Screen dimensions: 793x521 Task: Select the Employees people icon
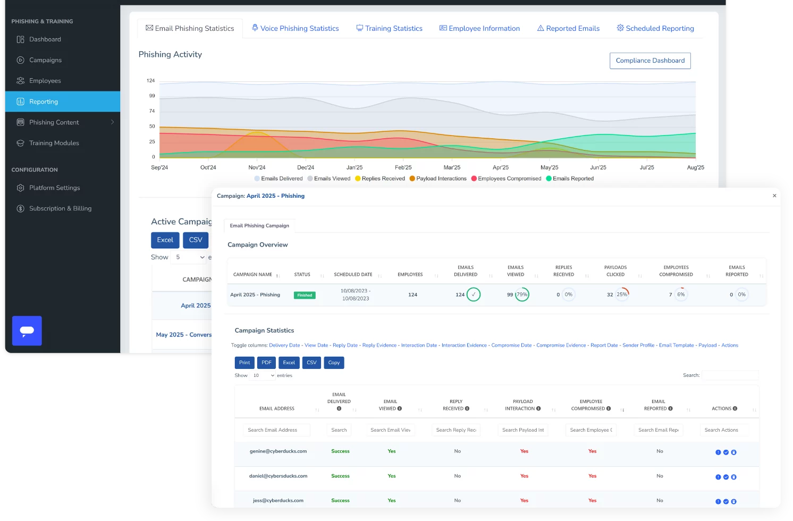[x=21, y=81]
